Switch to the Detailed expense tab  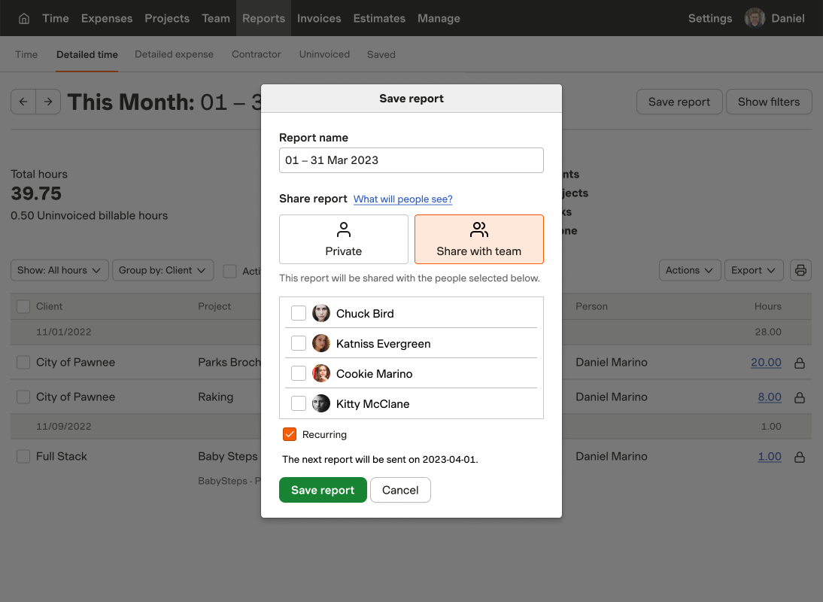click(174, 54)
